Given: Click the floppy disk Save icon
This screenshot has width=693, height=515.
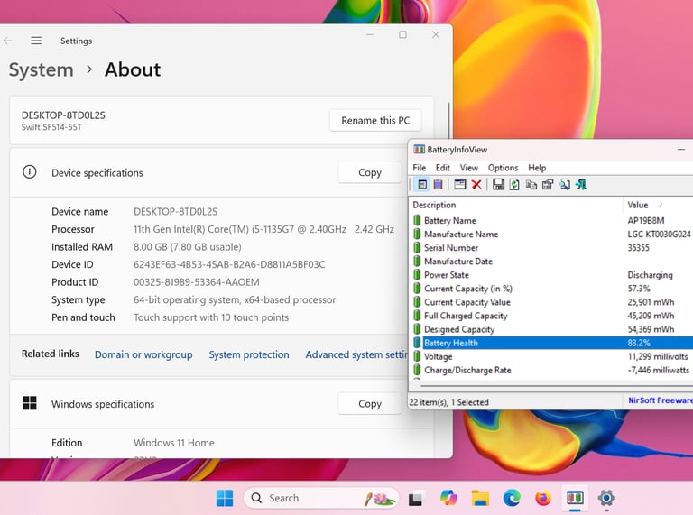Looking at the screenshot, I should coord(498,185).
